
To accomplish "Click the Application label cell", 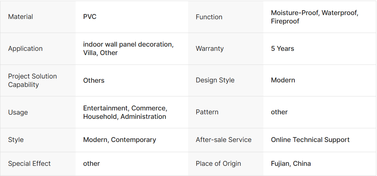I will click(x=25, y=49).
